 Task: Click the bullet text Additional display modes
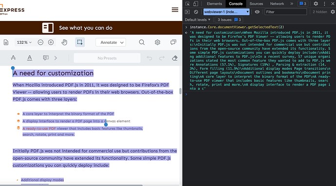click(42, 180)
